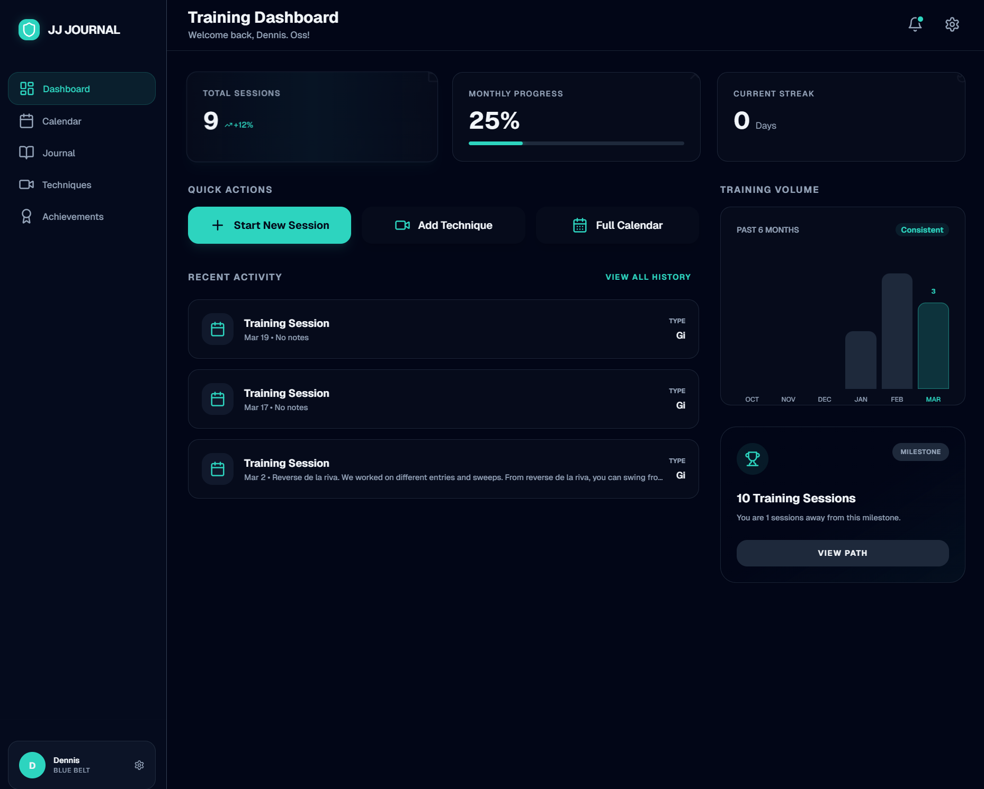
Task: Open the Calendar section icon in sidebar
Action: click(27, 121)
